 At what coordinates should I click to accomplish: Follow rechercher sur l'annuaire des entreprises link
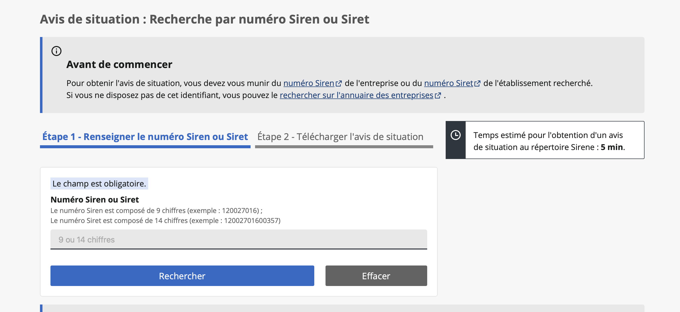356,95
